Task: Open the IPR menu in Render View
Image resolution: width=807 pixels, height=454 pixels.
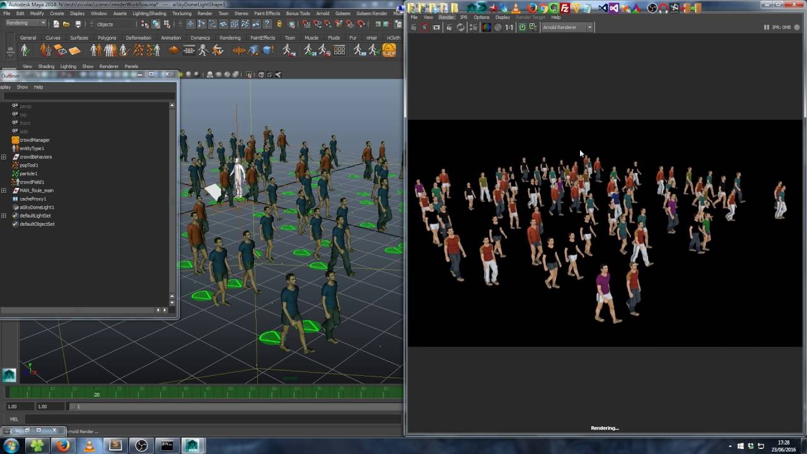Action: (464, 18)
